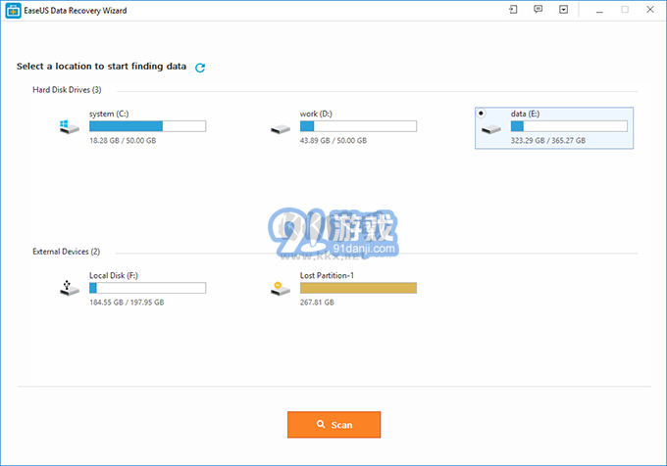Open the import session icon in title bar
This screenshot has height=466, width=667.
513,10
